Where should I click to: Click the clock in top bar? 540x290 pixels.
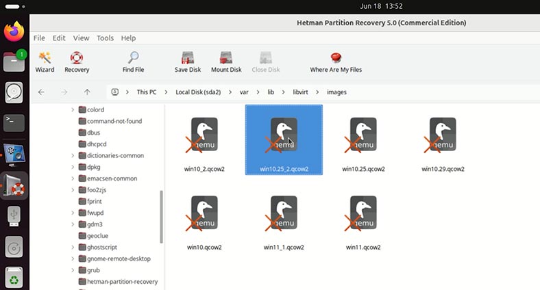pyautogui.click(x=381, y=6)
